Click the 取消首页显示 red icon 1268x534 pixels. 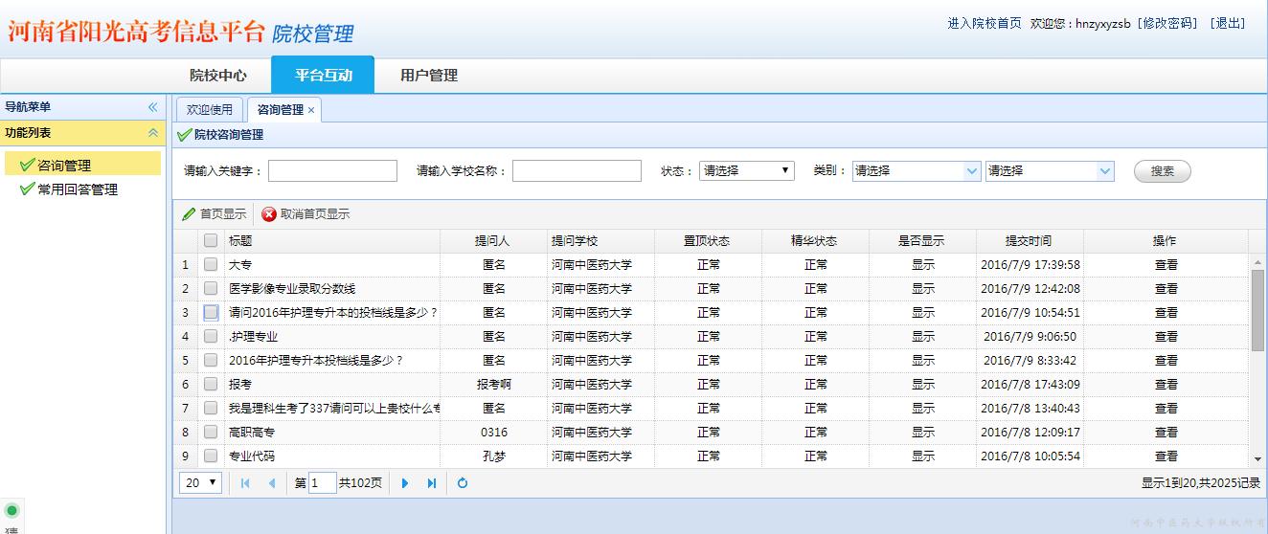coord(269,214)
